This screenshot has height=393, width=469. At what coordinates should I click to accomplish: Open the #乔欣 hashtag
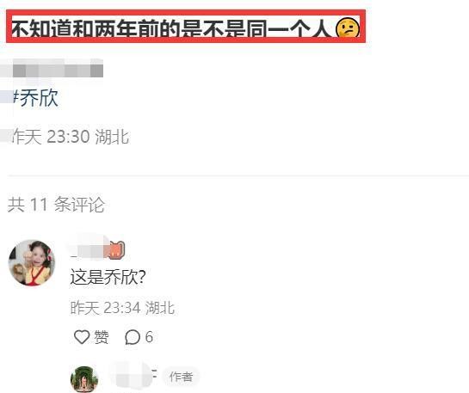tap(35, 98)
